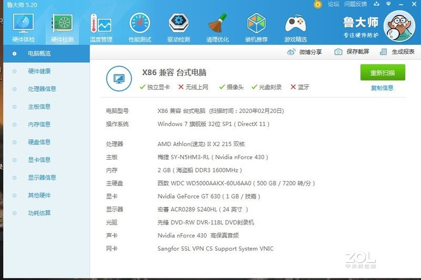The height and width of the screenshot is (280, 421).
Task: Click the AMD Athlon II X2 215 value
Action: point(201,144)
